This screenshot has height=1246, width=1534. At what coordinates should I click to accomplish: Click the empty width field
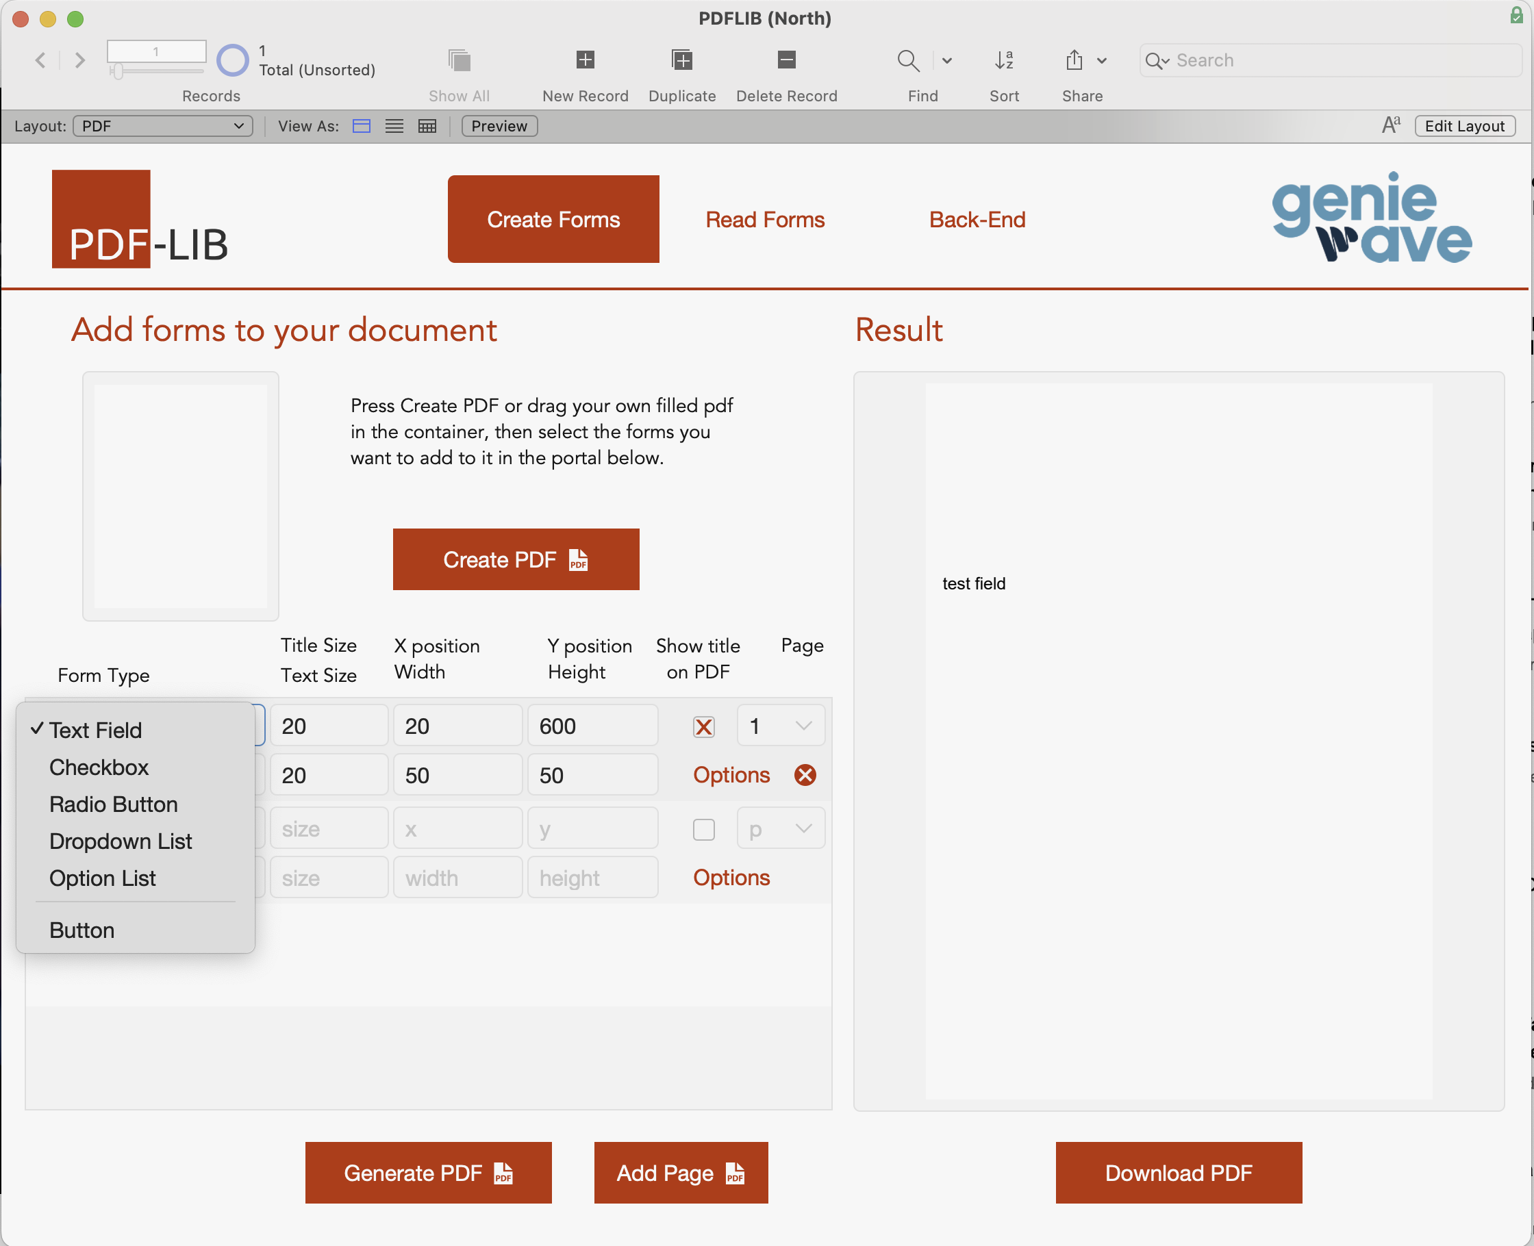click(458, 878)
